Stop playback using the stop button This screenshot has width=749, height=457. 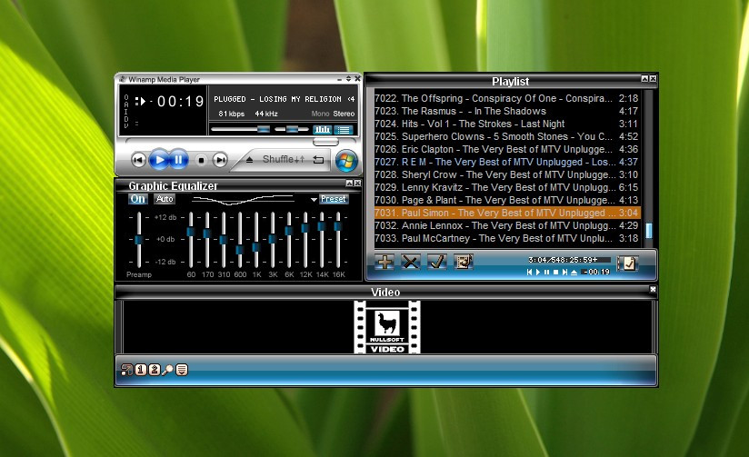tap(201, 161)
